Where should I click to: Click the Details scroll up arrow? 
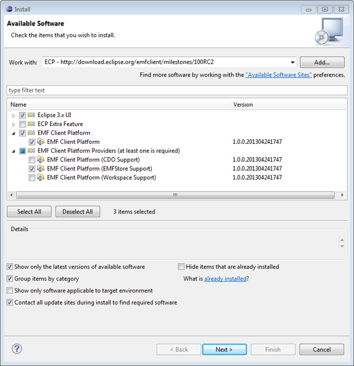pos(342,240)
